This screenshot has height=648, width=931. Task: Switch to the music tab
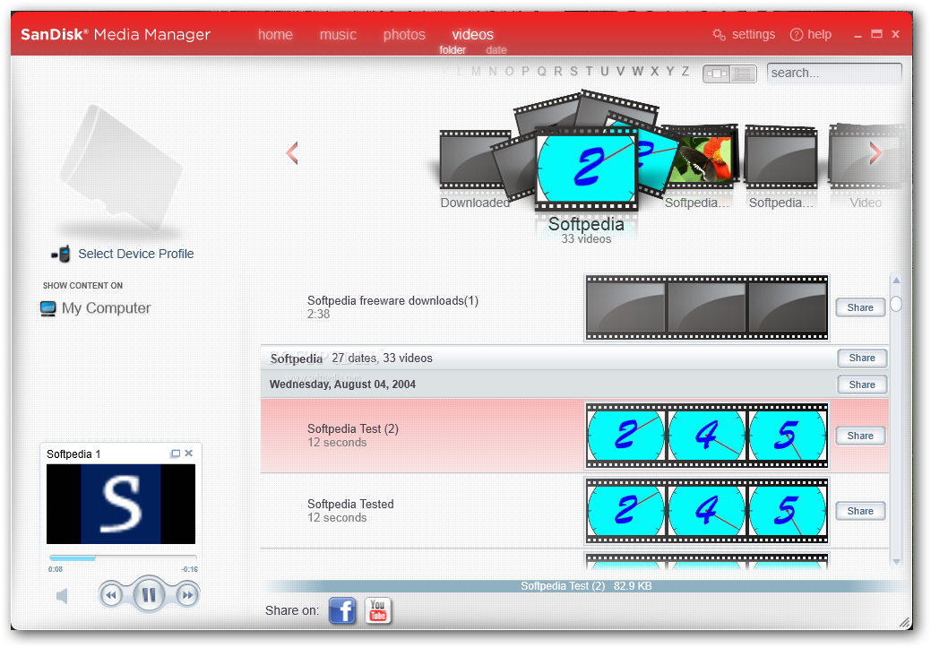[x=338, y=34]
